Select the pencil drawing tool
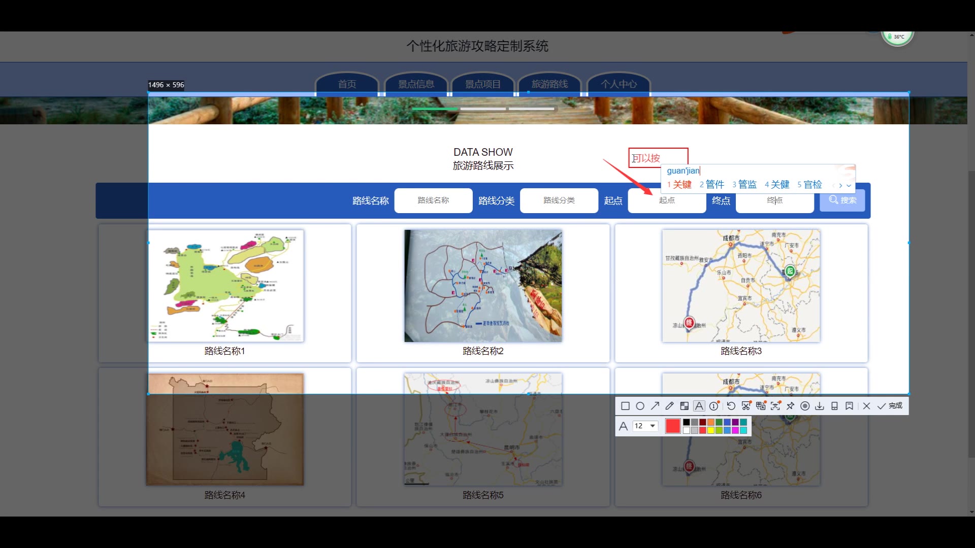Image resolution: width=975 pixels, height=548 pixels. pyautogui.click(x=670, y=406)
